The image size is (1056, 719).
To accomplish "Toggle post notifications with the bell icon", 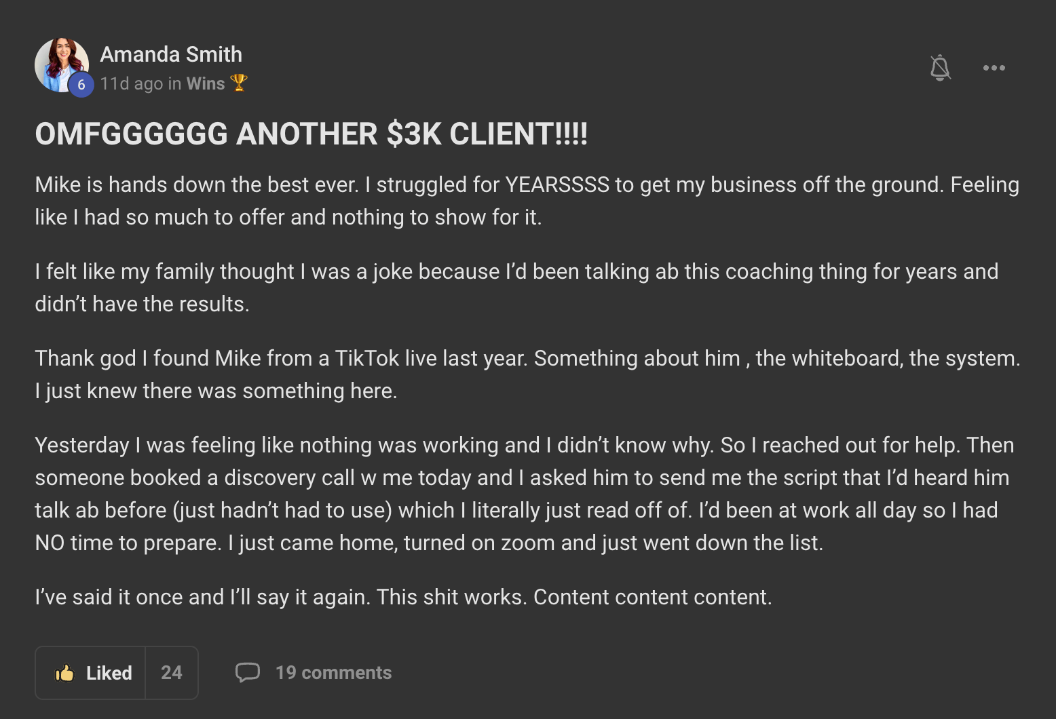I will [940, 68].
